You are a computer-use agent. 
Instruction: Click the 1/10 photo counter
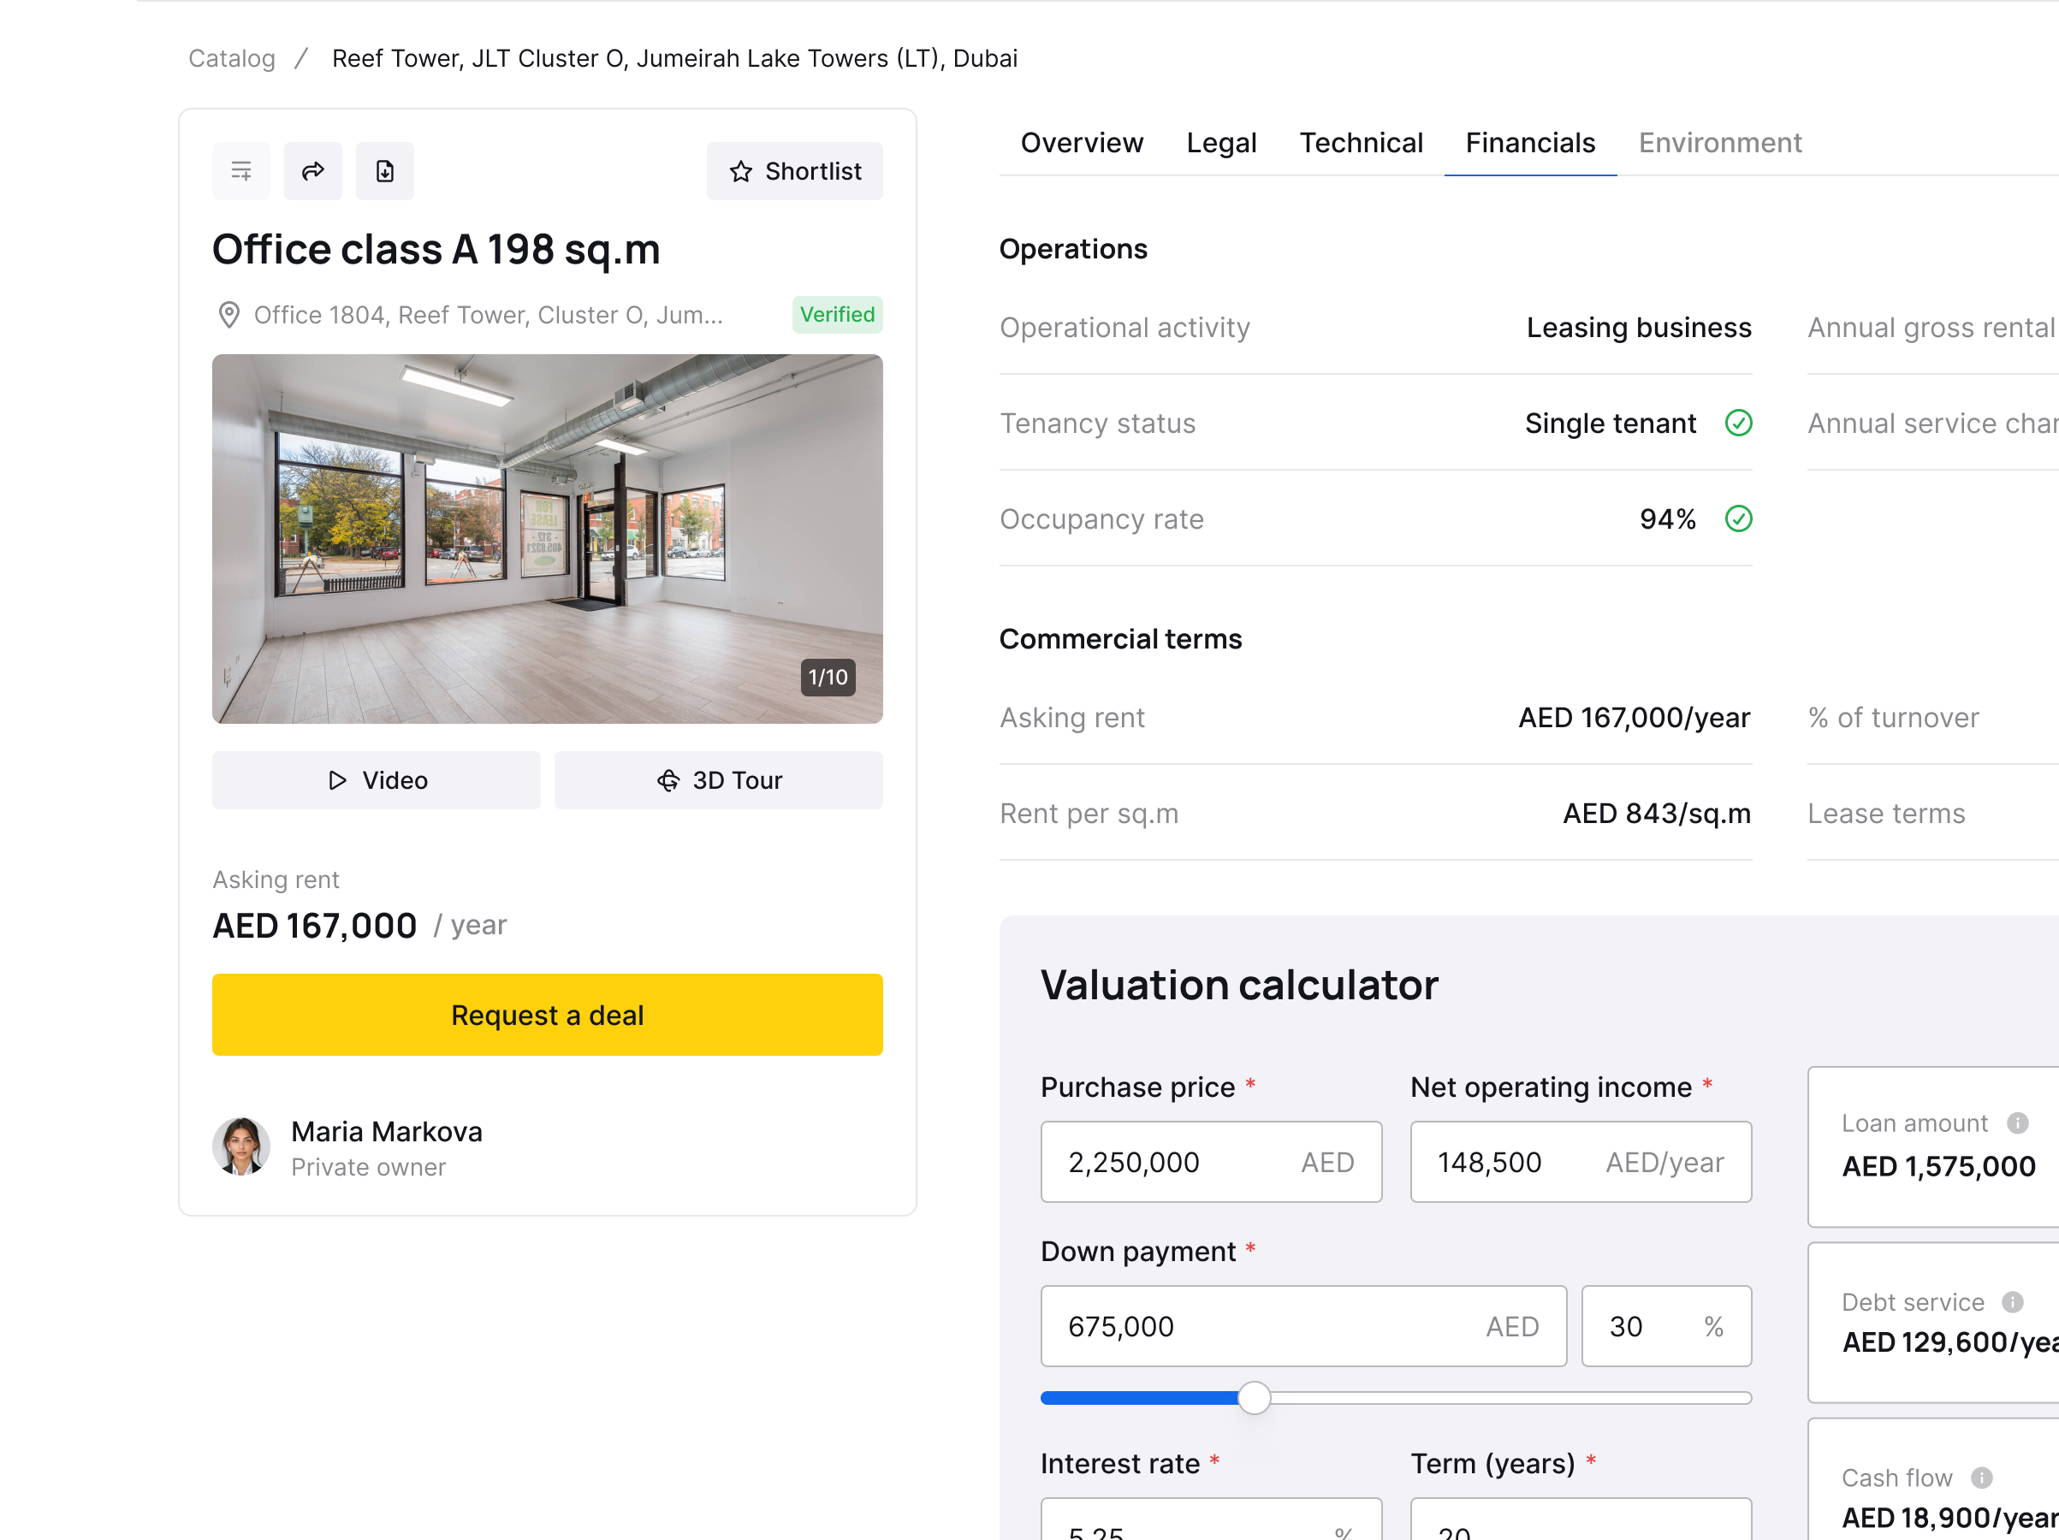click(x=828, y=678)
